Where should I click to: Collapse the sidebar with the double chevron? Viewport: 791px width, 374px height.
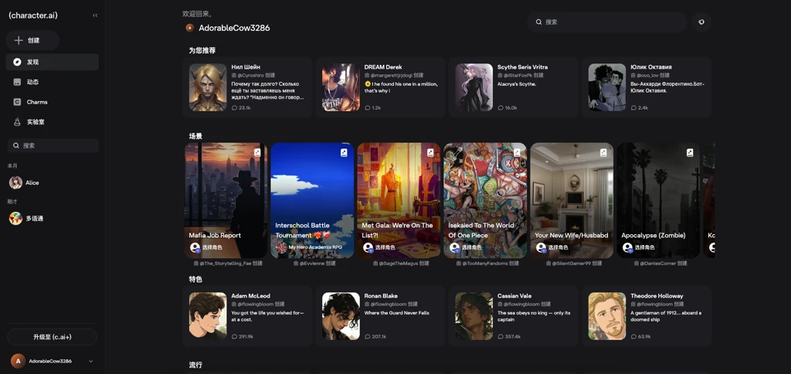[x=95, y=15]
